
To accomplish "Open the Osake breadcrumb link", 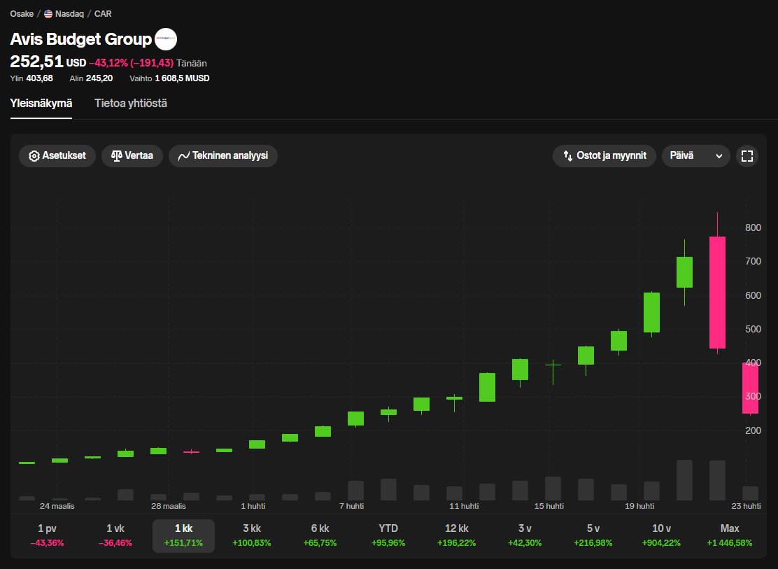I will tap(22, 14).
